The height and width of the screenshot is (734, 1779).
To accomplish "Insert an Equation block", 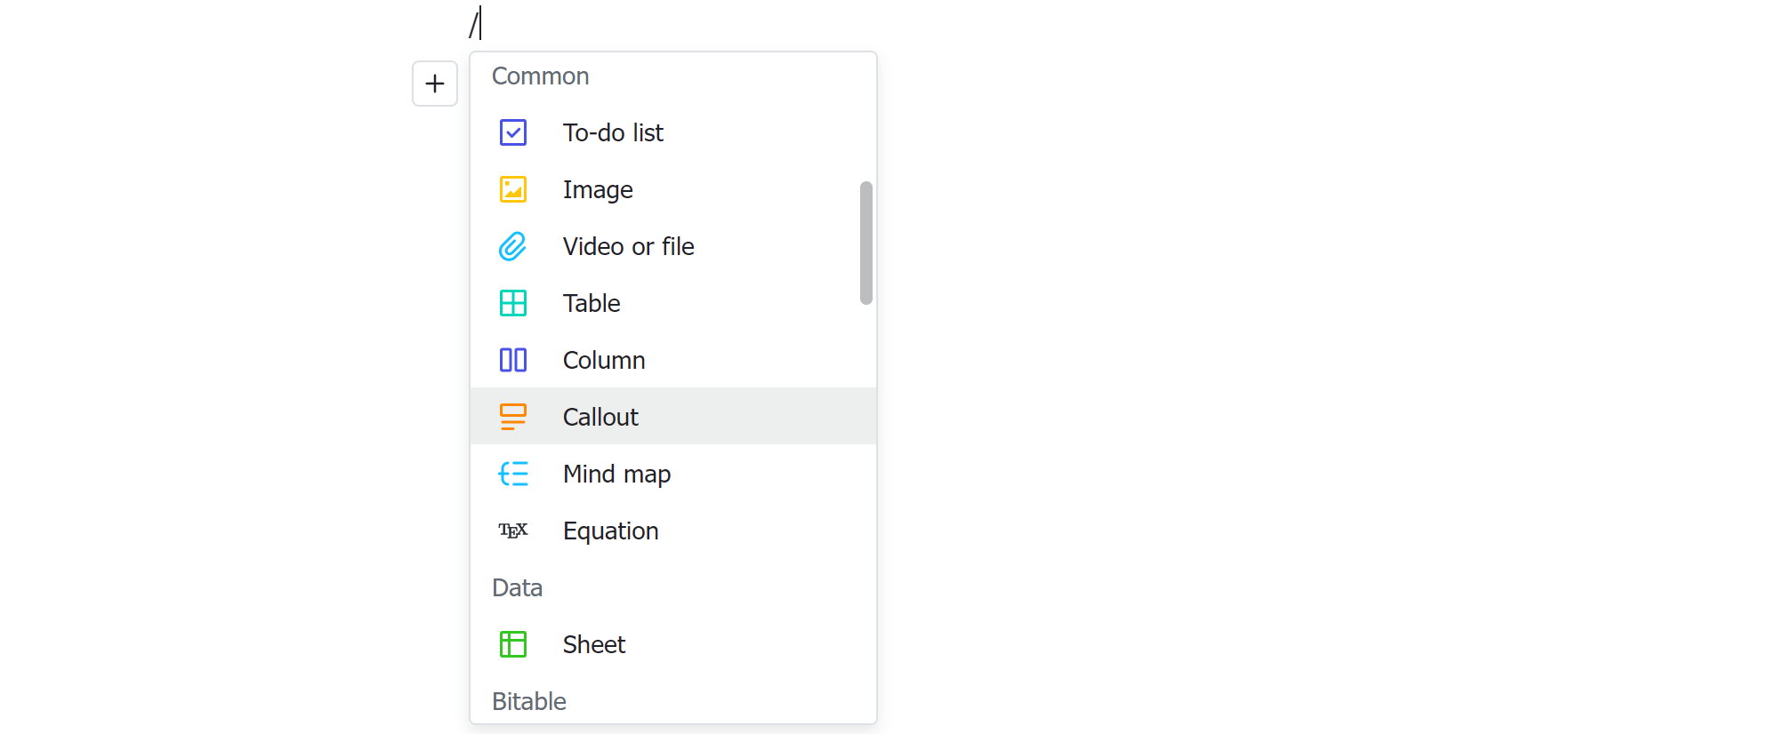I will (x=610, y=530).
